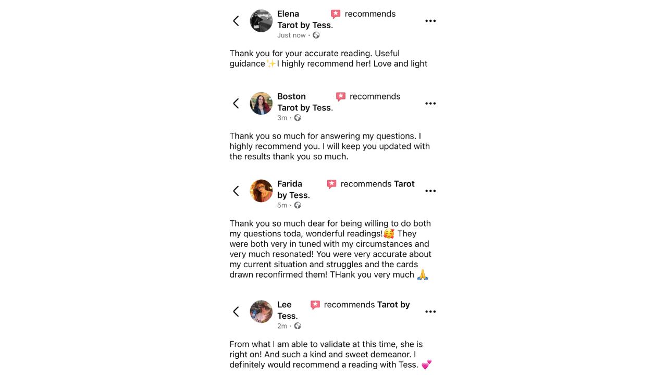667x375 pixels.
Task: Click the public globe icon on Boston's post
Action: (x=298, y=118)
